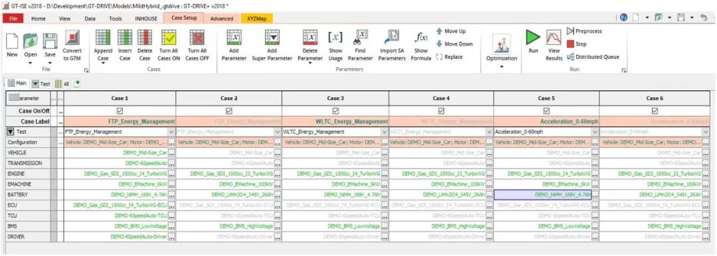Viewport: 717px width, 256px height.
Task: Open value selector for Case 1 ENGINE
Action: click(171, 174)
